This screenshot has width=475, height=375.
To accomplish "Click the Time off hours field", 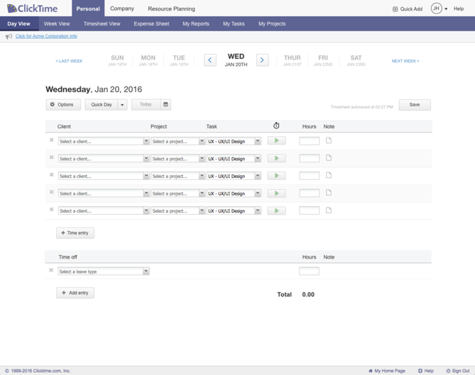I will point(309,271).
